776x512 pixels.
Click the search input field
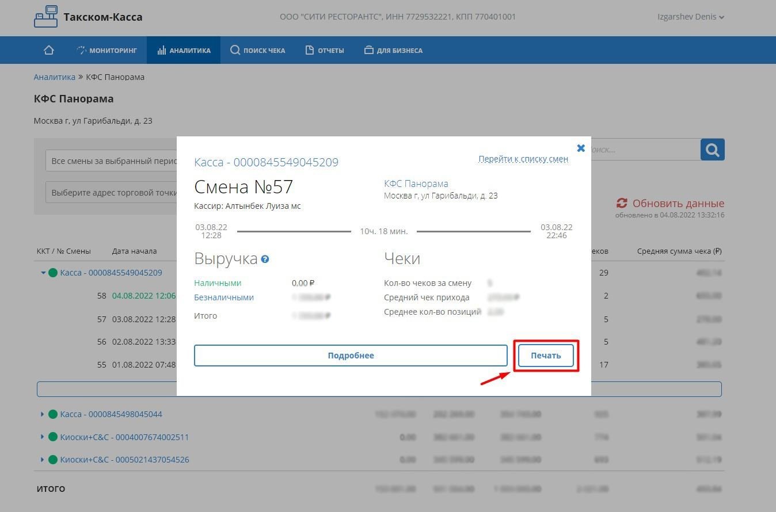coord(645,150)
